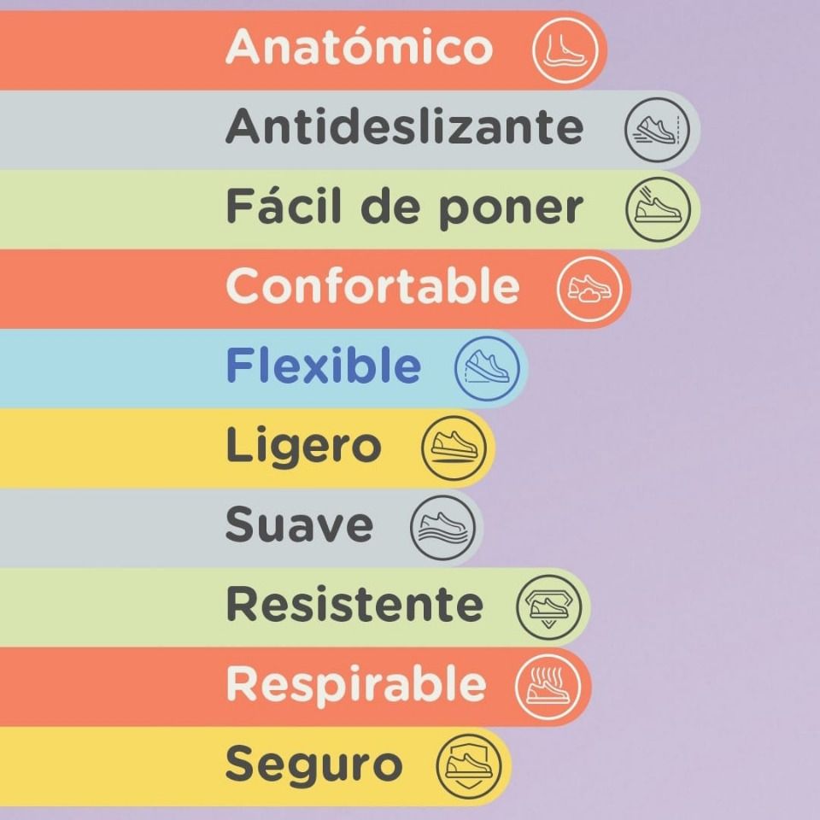Tap the Resistente label text
820x820 pixels.
[354, 605]
